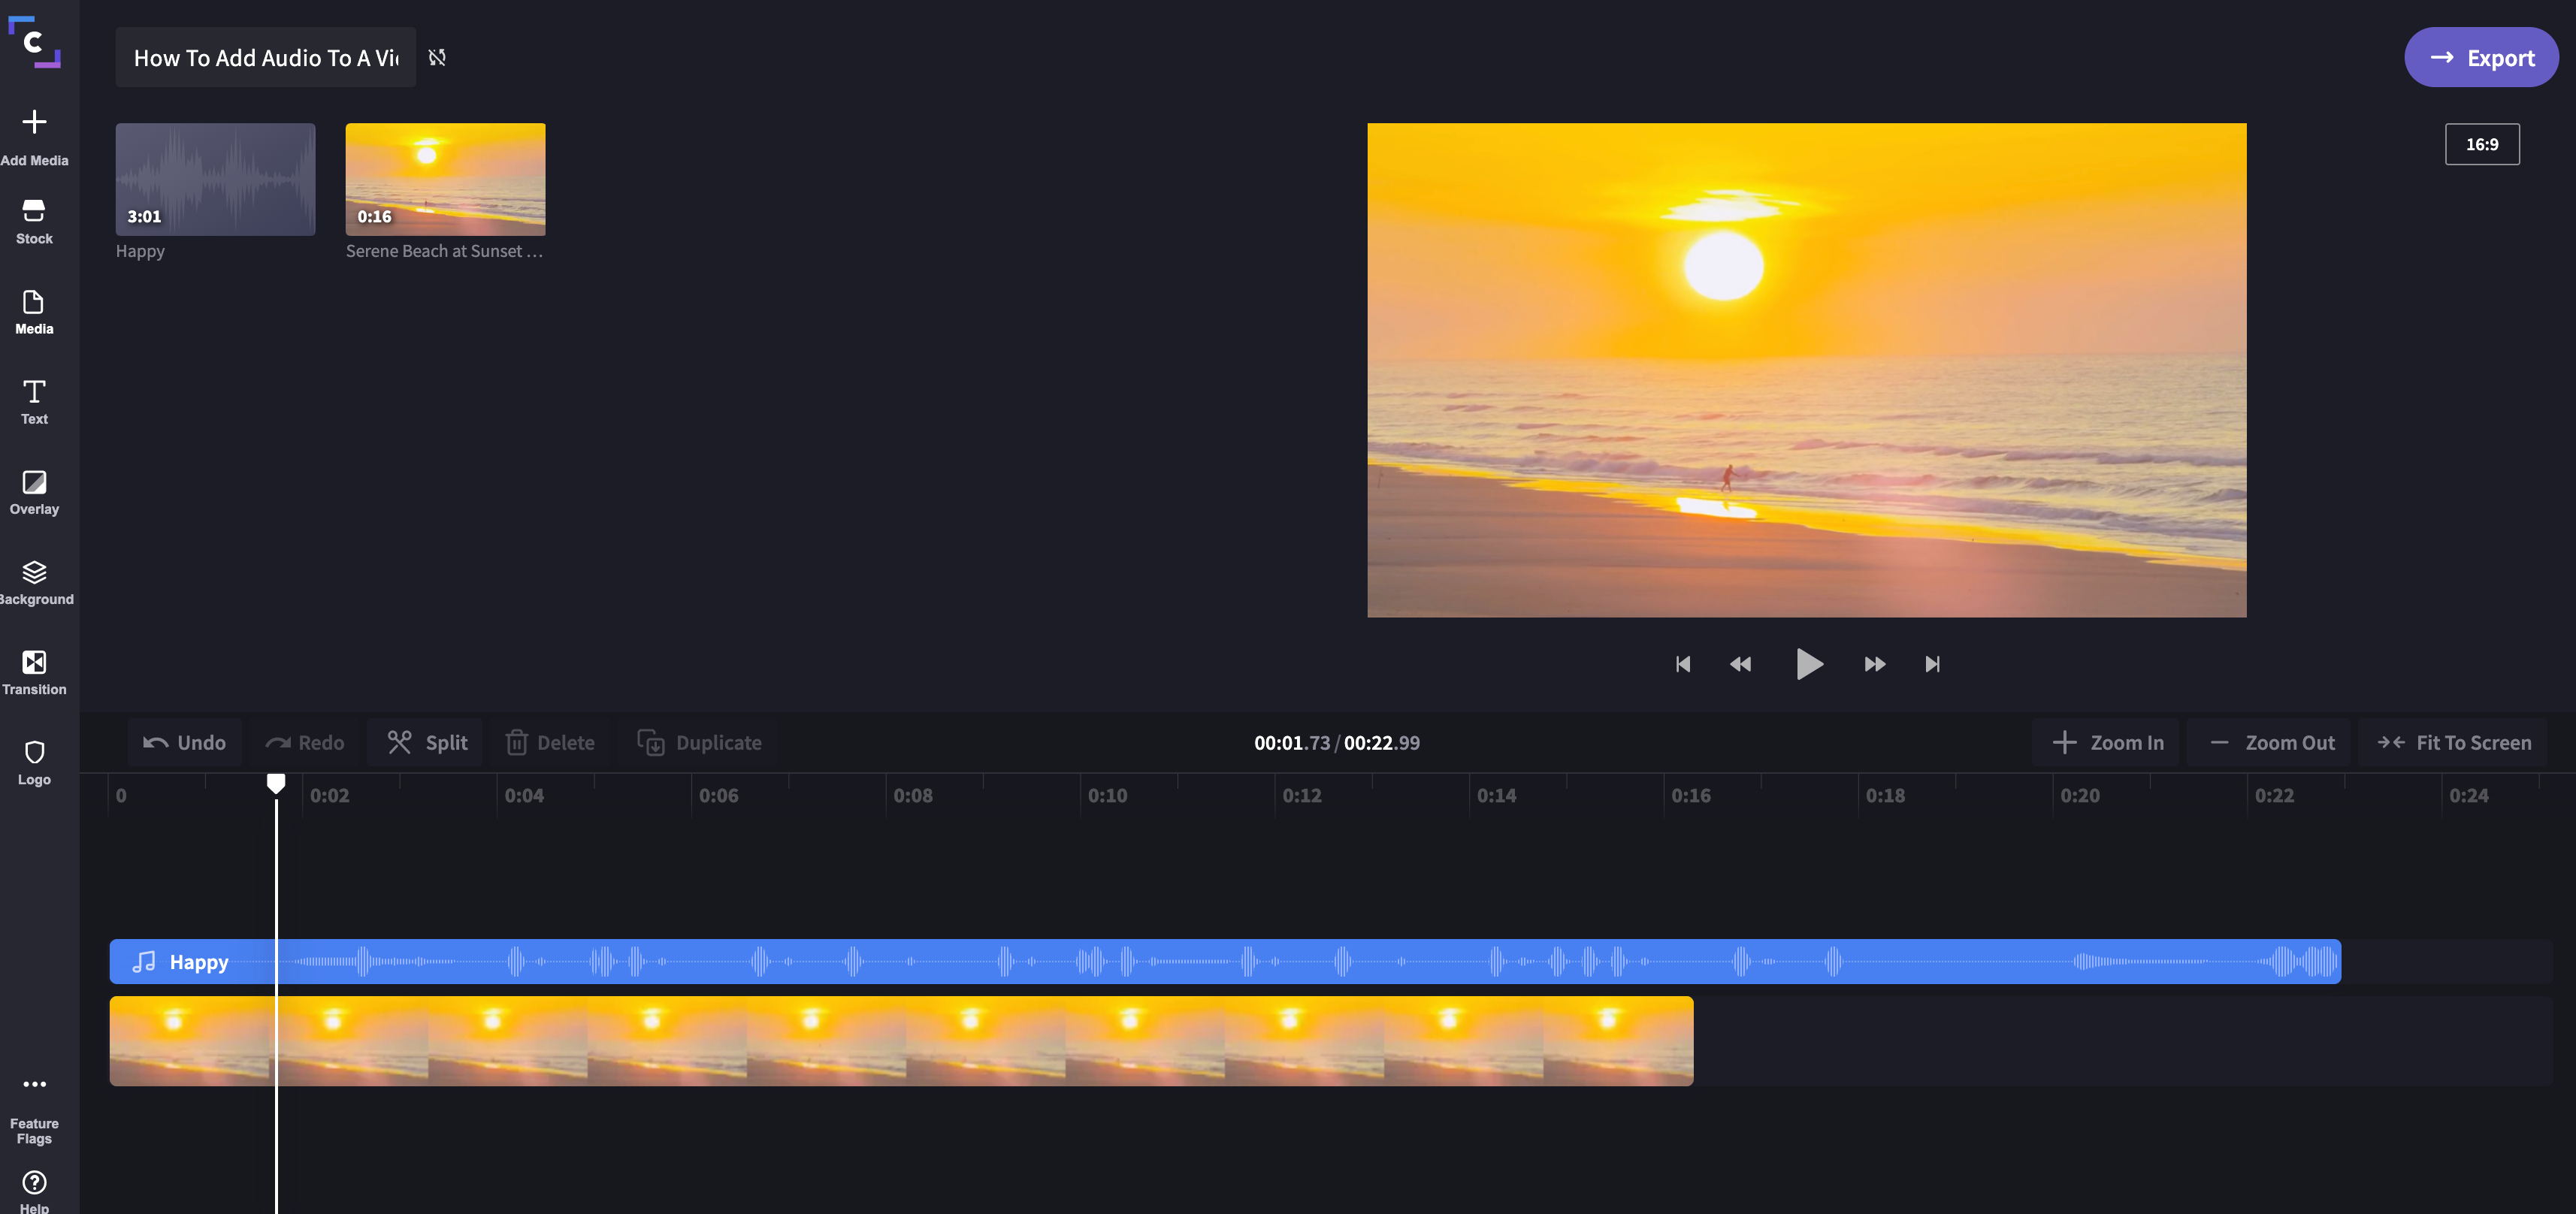This screenshot has width=2576, height=1214.
Task: Open the Transition panel
Action: pyautogui.click(x=34, y=672)
